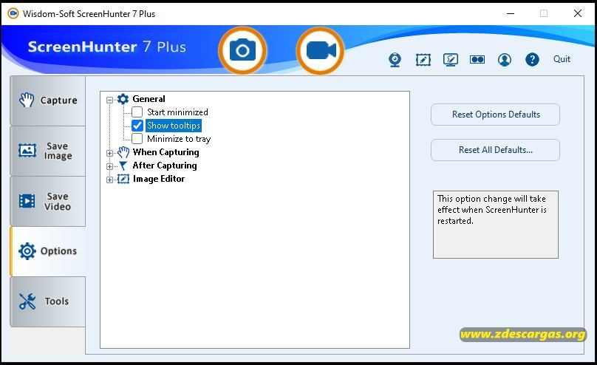Click the screen drawing monitor icon

(x=451, y=60)
